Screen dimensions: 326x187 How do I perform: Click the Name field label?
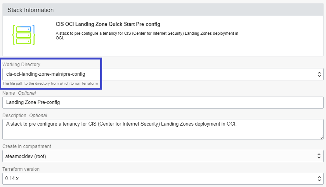click(9, 93)
